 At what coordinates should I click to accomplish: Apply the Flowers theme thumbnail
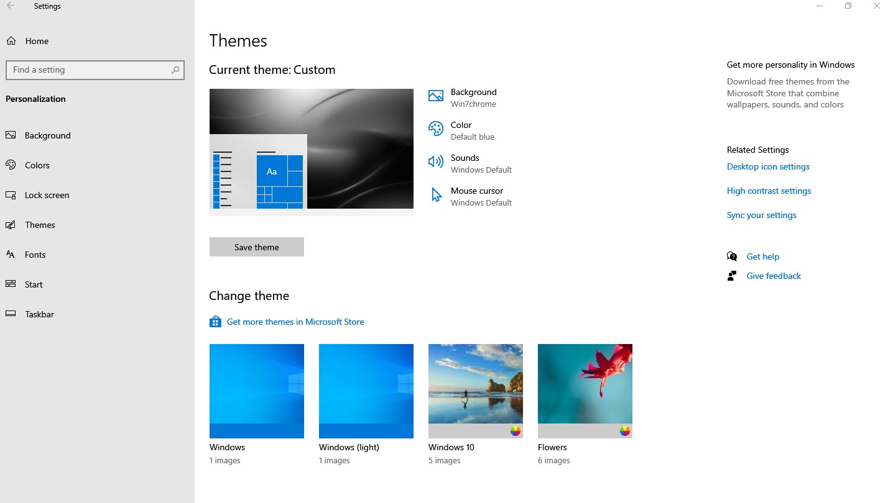pyautogui.click(x=585, y=391)
